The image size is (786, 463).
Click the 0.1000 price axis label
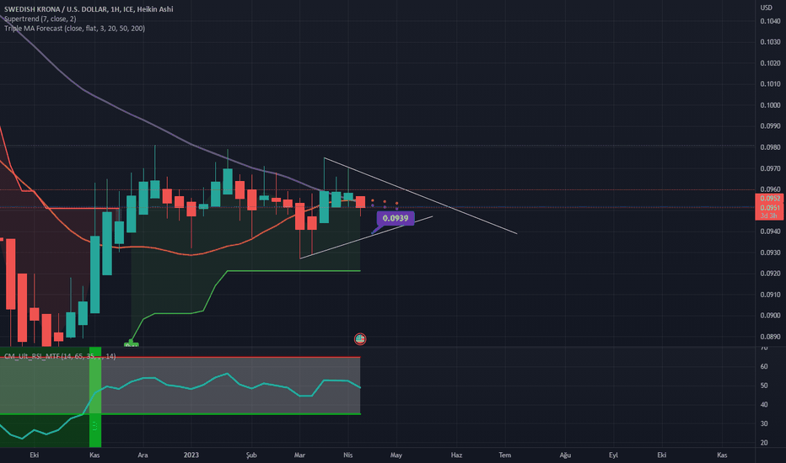770,105
